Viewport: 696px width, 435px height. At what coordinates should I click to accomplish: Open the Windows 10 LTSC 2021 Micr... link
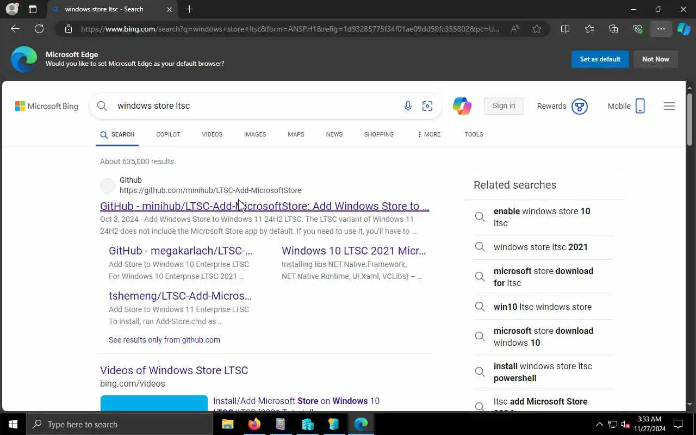pos(353,251)
